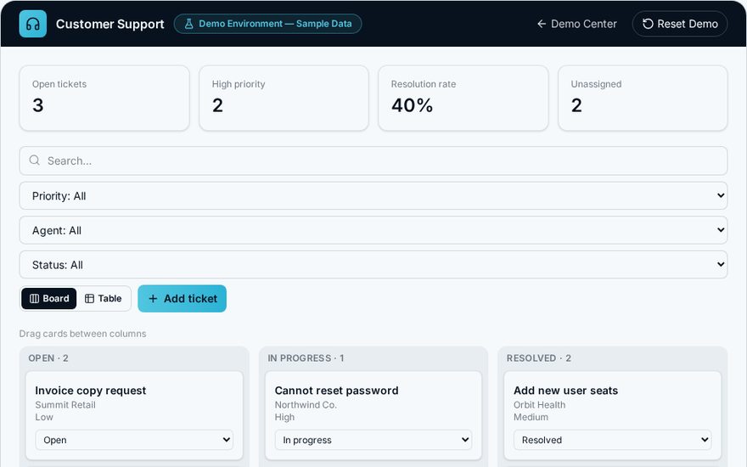Open Resolved dropdown on Add new user seats
Screen dimensions: 747x467
(x=612, y=440)
